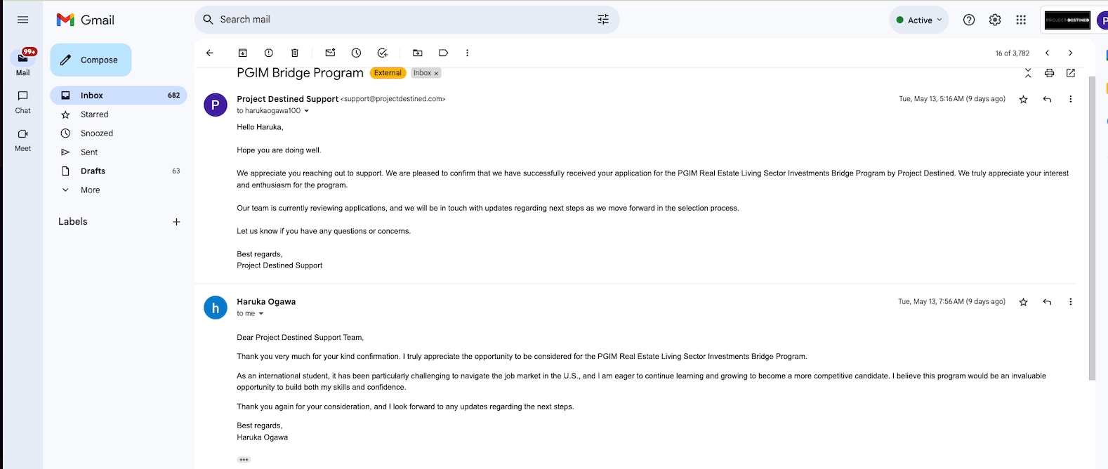Open the Starred folder
The image size is (1108, 469).
[94, 114]
